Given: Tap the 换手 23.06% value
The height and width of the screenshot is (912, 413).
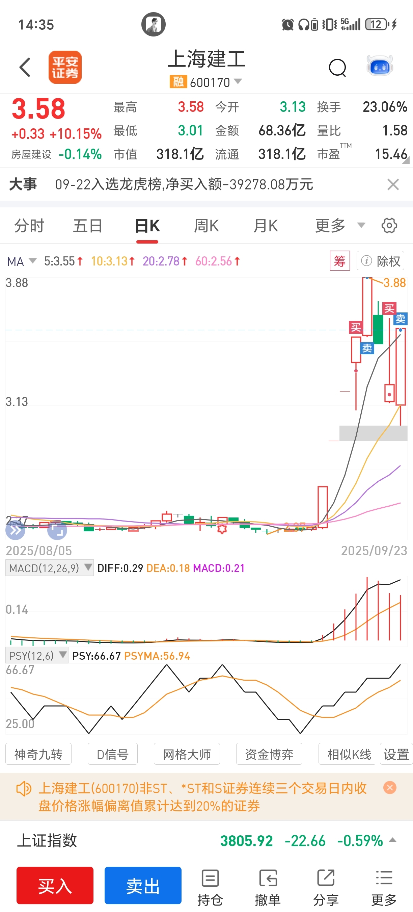Looking at the screenshot, I should pyautogui.click(x=385, y=107).
